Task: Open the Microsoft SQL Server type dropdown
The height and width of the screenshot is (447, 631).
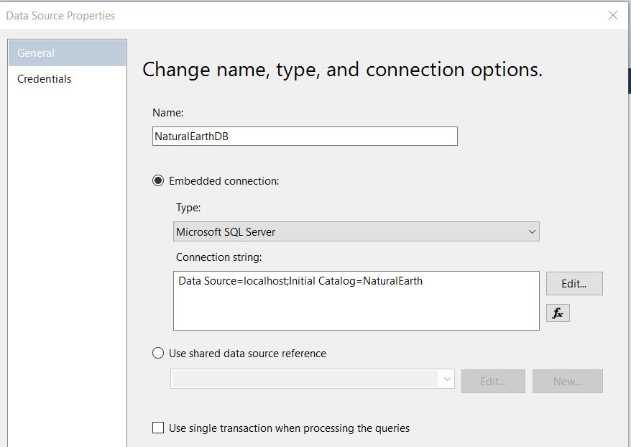Action: point(356,231)
